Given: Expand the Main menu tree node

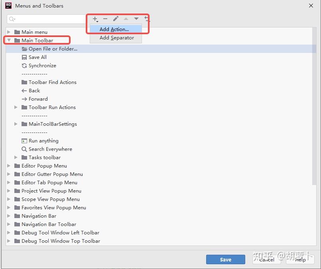Looking at the screenshot, I should click(x=9, y=32).
